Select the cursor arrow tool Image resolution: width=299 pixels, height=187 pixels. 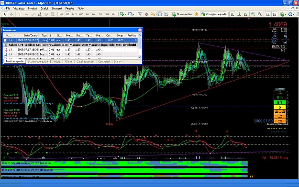5,14
